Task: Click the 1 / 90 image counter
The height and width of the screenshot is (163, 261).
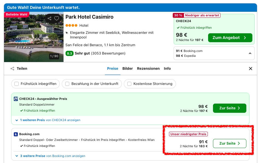Action: tap(54, 56)
